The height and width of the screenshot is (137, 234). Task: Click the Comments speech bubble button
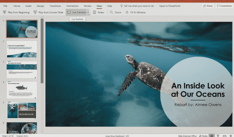224,6
